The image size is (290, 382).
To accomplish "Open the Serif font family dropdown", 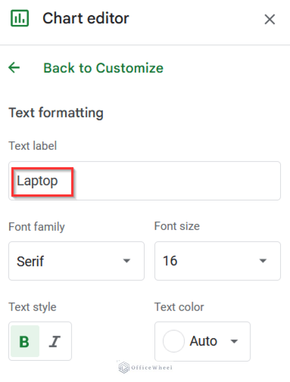I will 76,261.
